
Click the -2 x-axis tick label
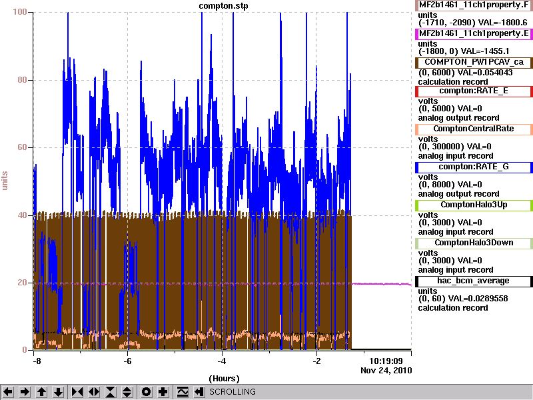click(x=316, y=361)
